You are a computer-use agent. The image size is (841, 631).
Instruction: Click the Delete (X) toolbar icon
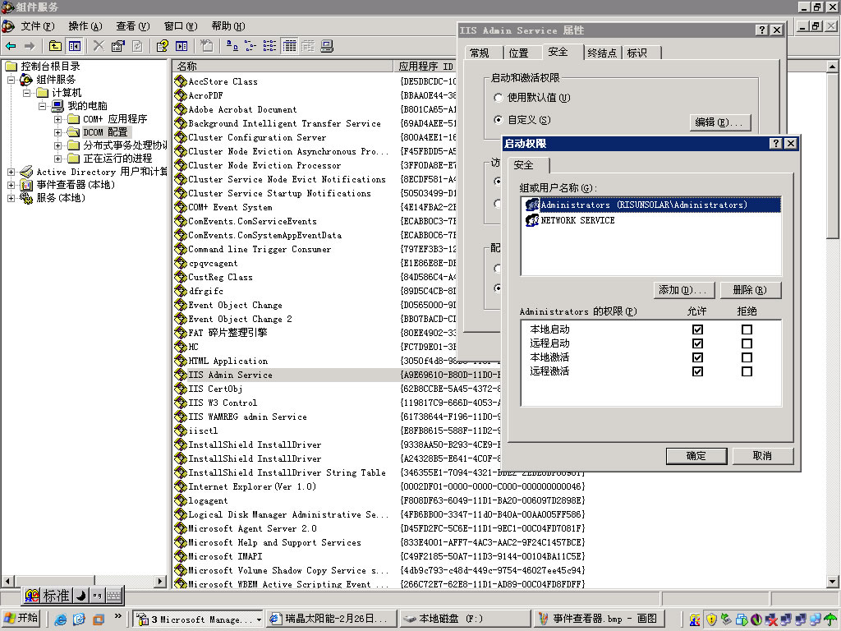coord(99,46)
